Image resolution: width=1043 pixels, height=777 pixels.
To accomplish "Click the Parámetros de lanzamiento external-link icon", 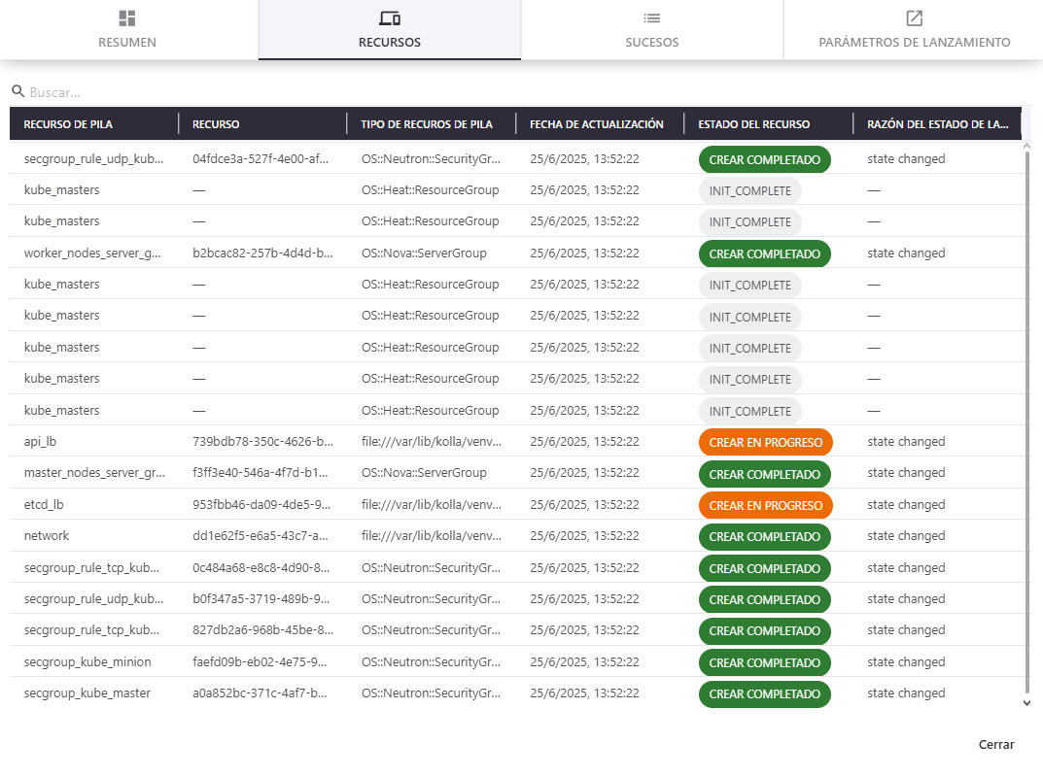I will [914, 18].
